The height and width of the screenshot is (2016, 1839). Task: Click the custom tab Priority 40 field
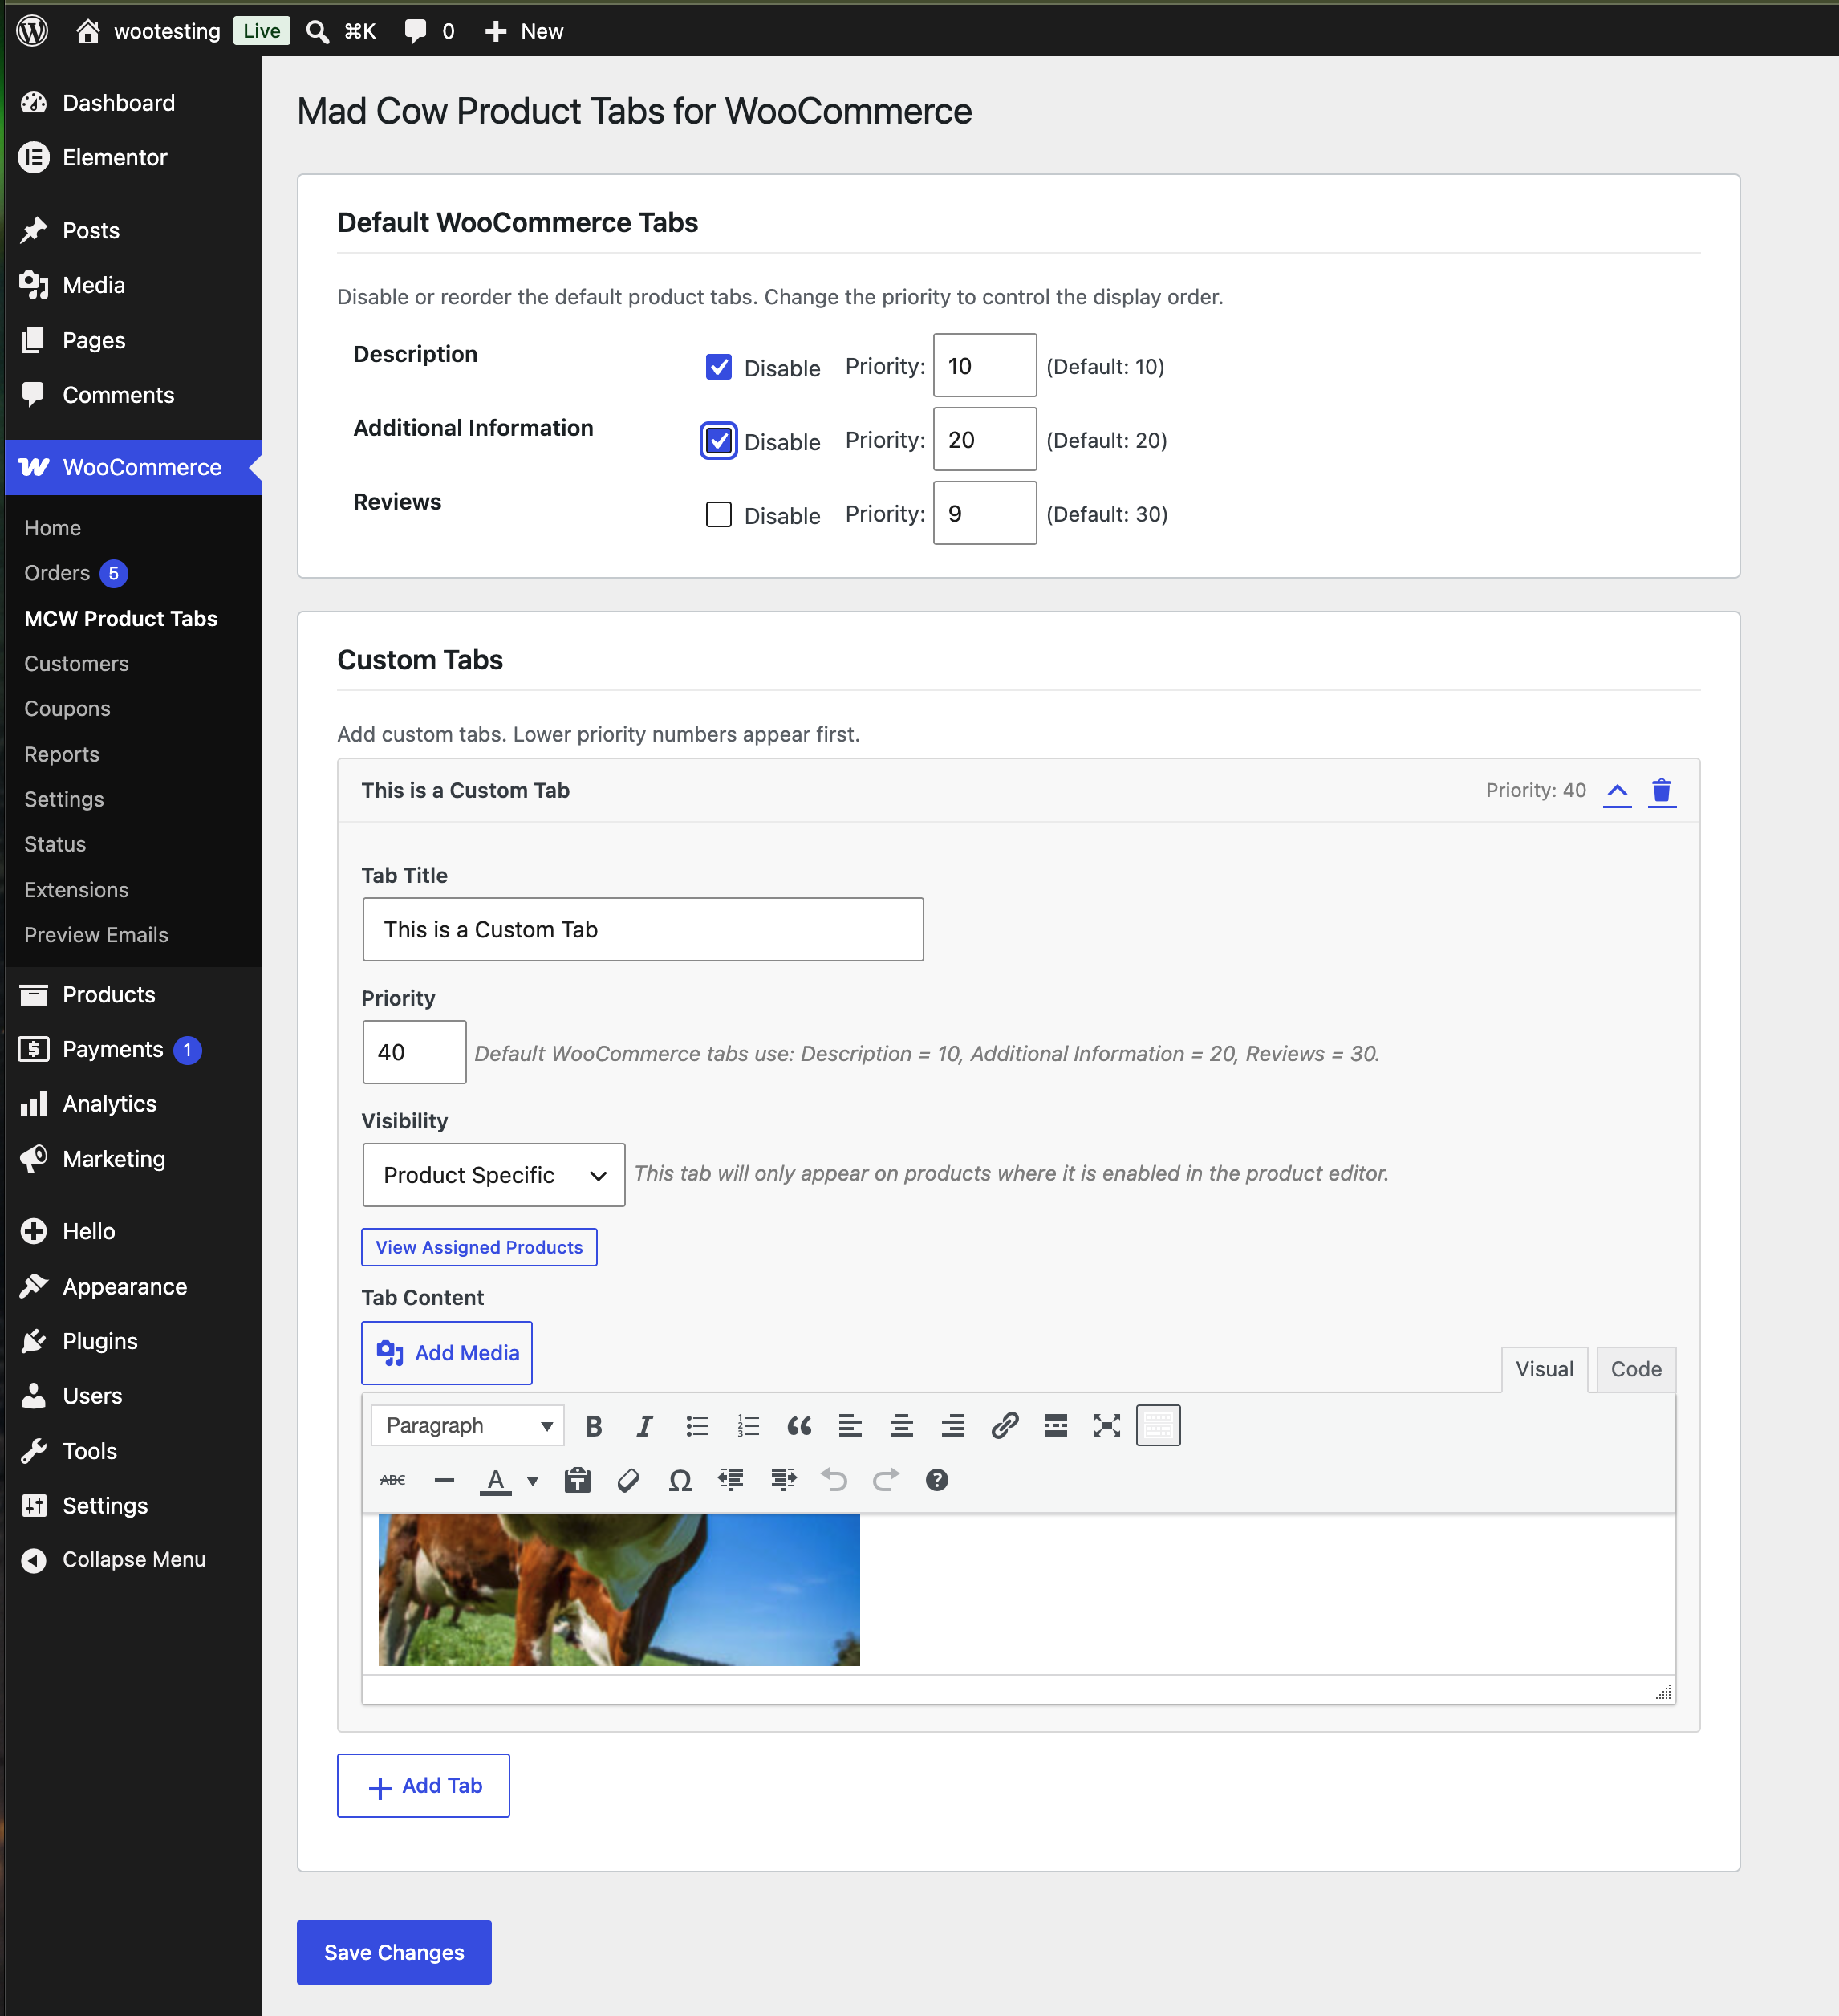(414, 1052)
